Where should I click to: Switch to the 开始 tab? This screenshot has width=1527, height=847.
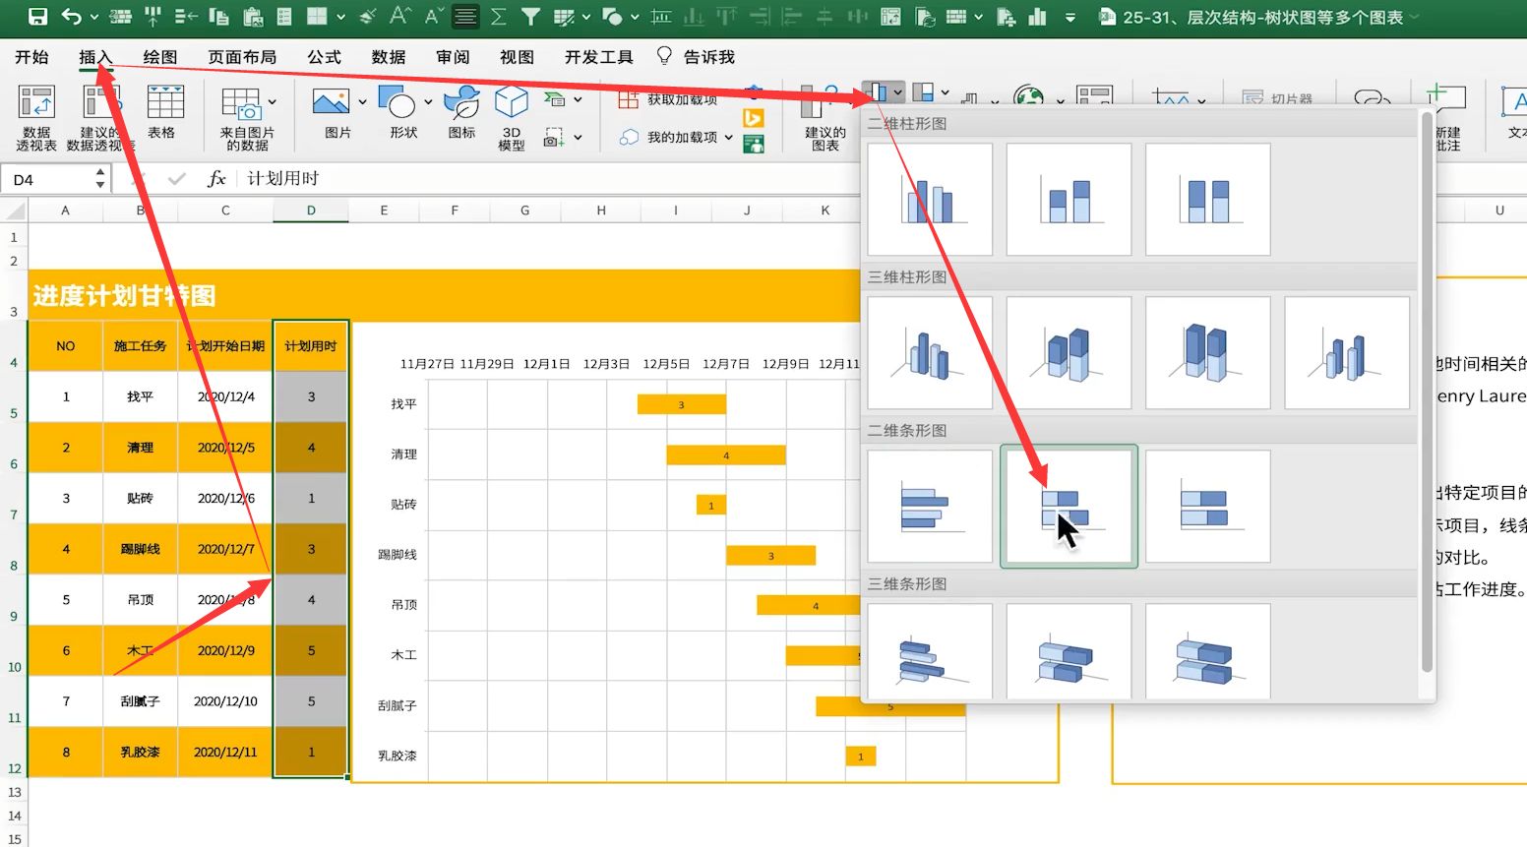click(31, 57)
